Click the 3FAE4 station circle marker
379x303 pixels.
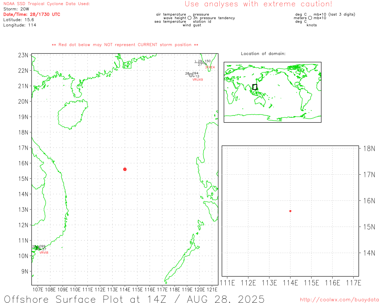(x=203, y=63)
